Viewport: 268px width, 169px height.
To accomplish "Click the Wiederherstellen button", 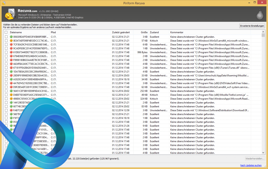I will tap(255, 159).
